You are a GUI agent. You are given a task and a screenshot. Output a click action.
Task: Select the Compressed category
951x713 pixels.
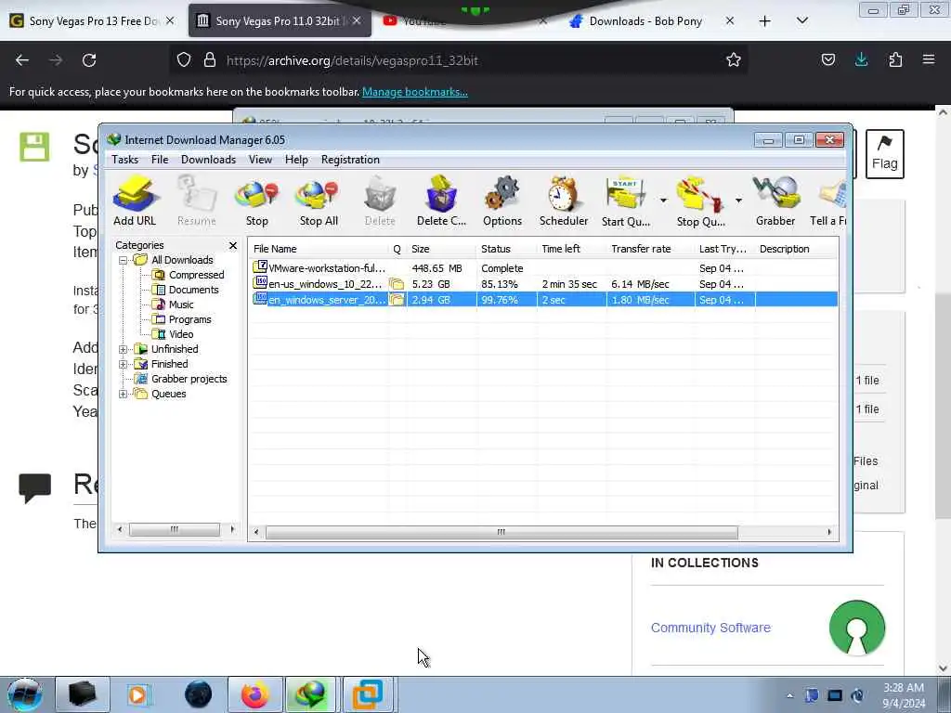188,275
